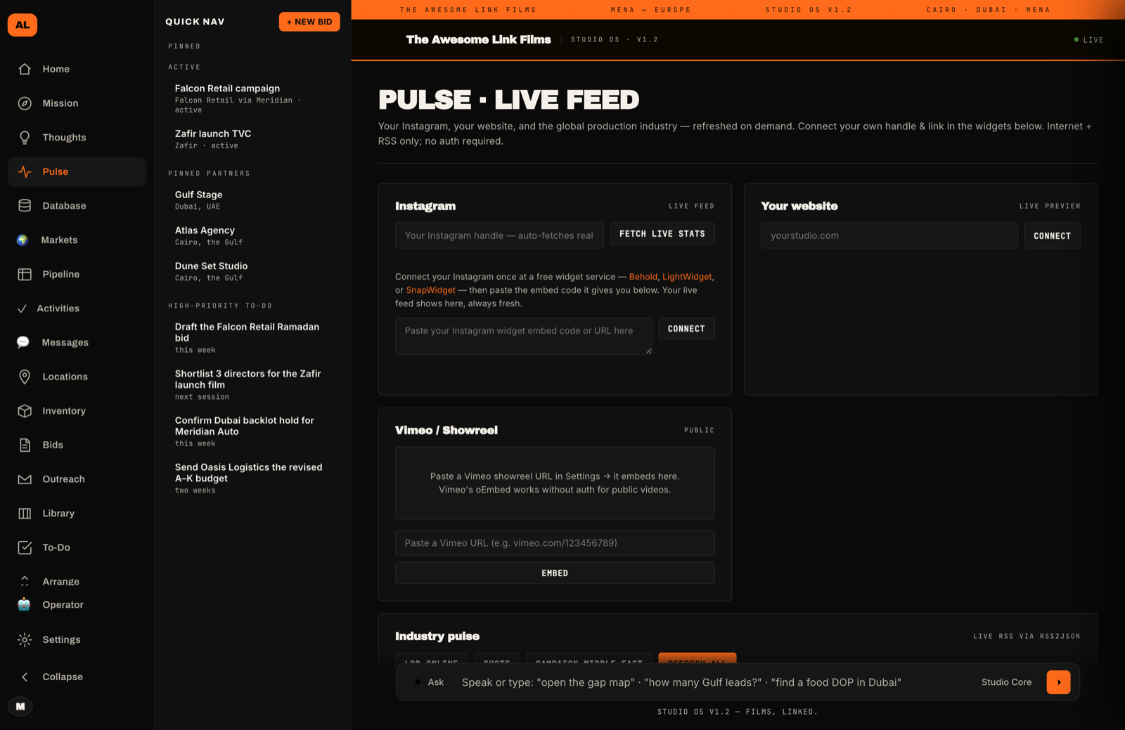The image size is (1125, 730).
Task: Click the + NEW BID button
Action: (x=309, y=22)
